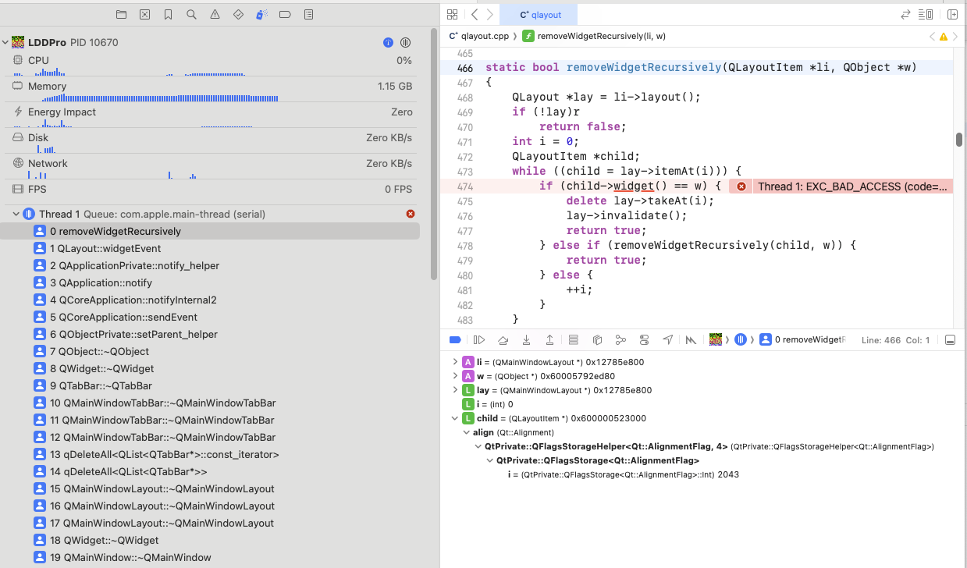This screenshot has width=967, height=568.
Task: Click the Step Into debug button
Action: point(527,340)
